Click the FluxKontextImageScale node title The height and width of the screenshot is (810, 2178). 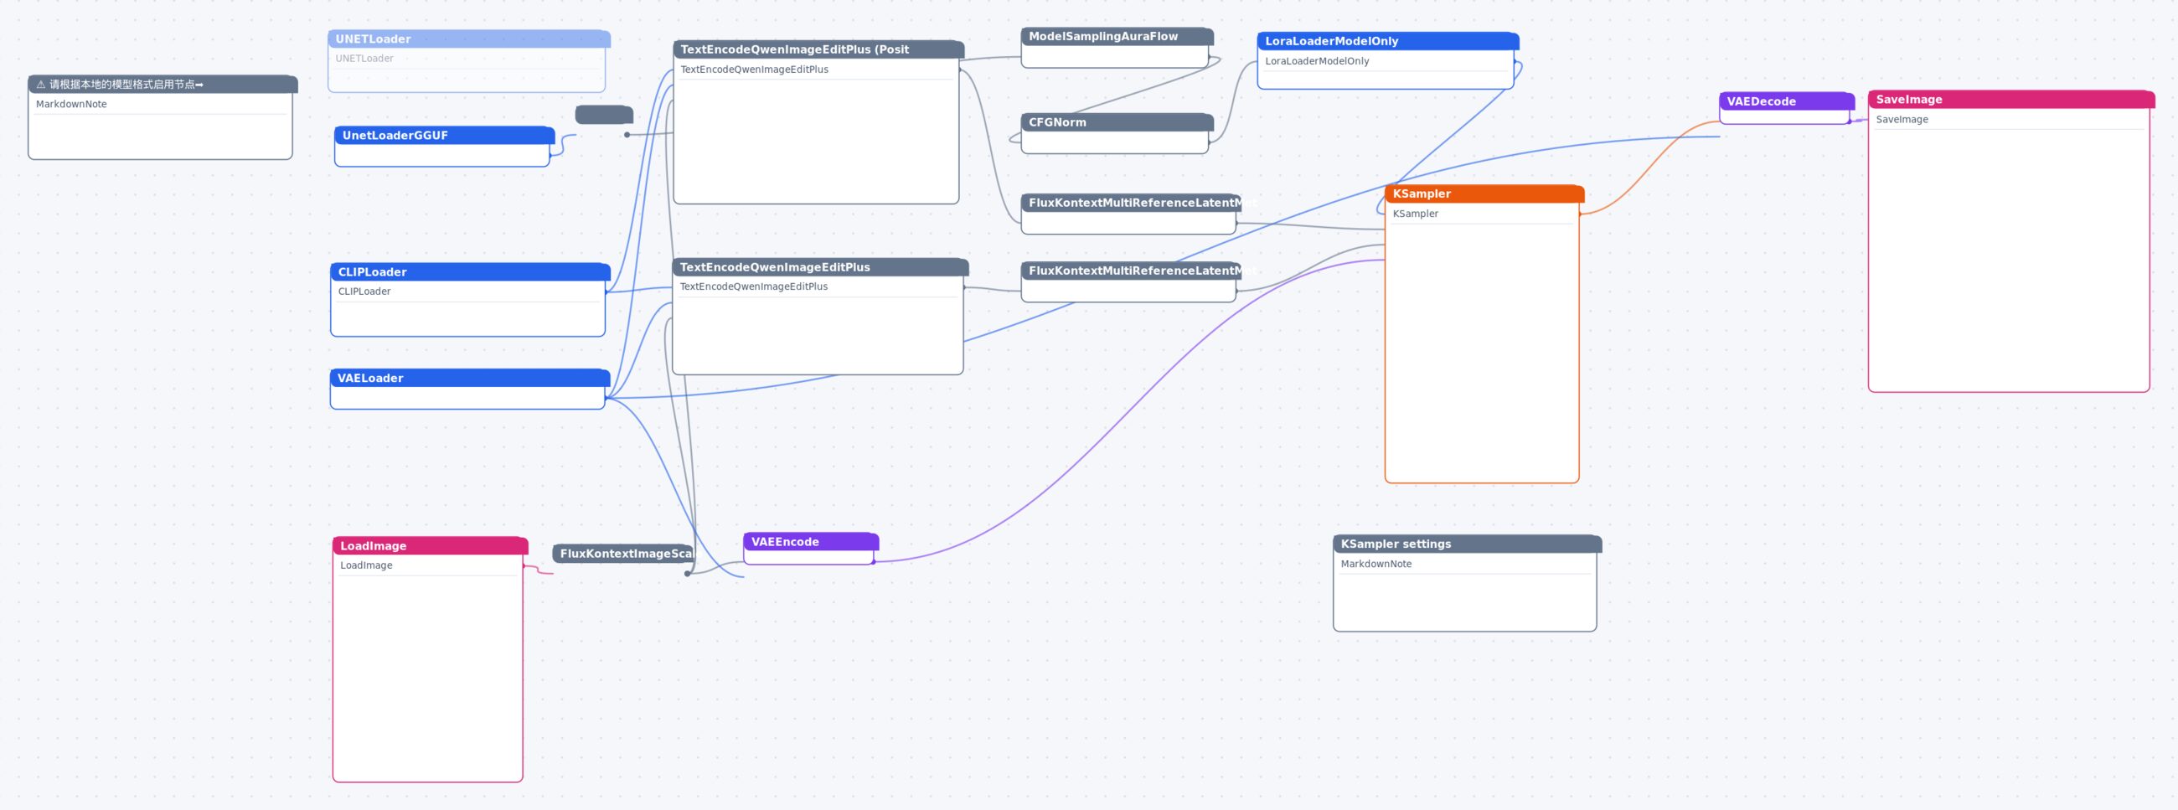(623, 553)
